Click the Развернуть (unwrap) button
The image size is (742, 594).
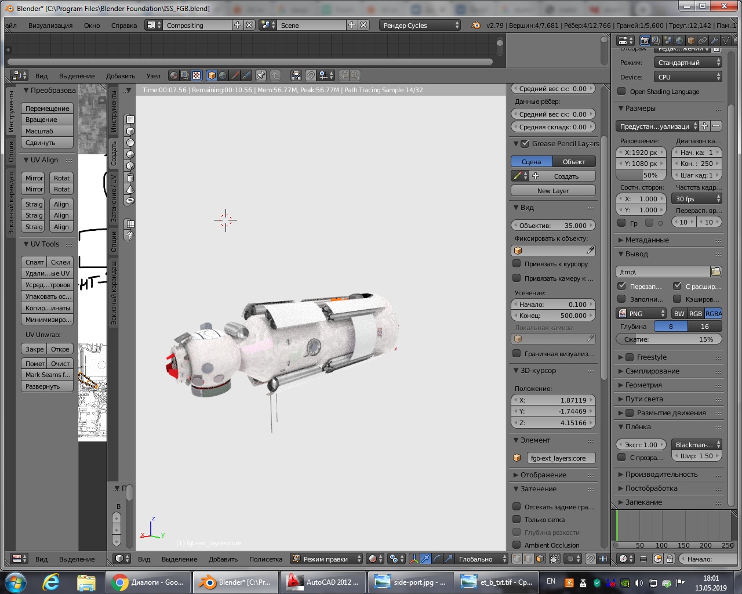(47, 386)
